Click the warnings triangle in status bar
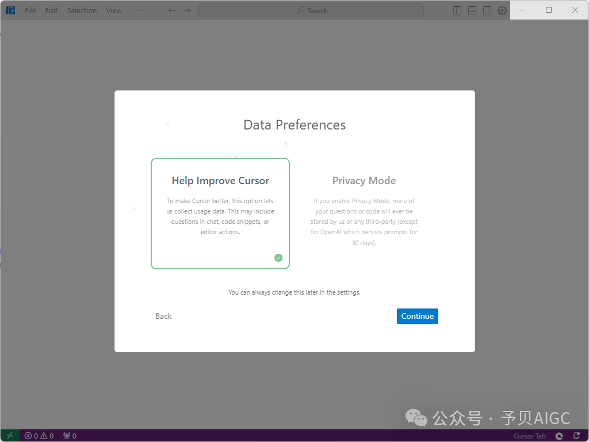This screenshot has width=589, height=442. pyautogui.click(x=44, y=436)
